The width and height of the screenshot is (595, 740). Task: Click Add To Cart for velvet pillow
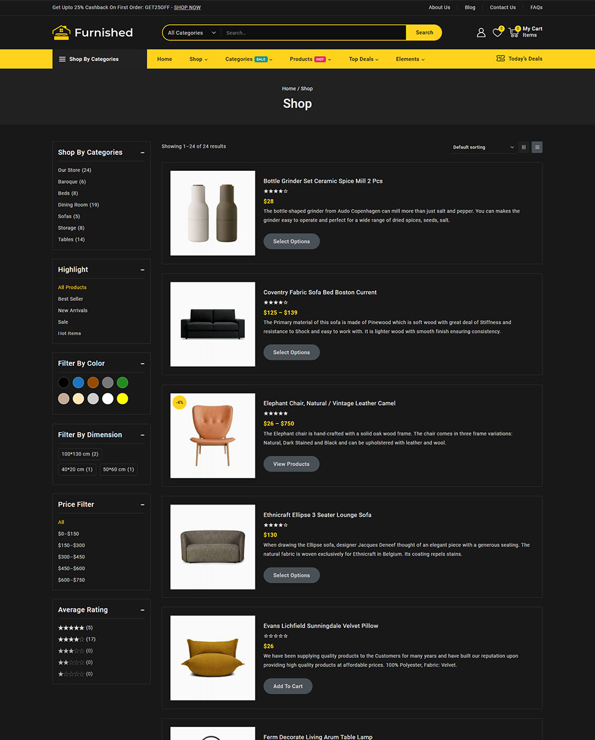click(x=288, y=686)
